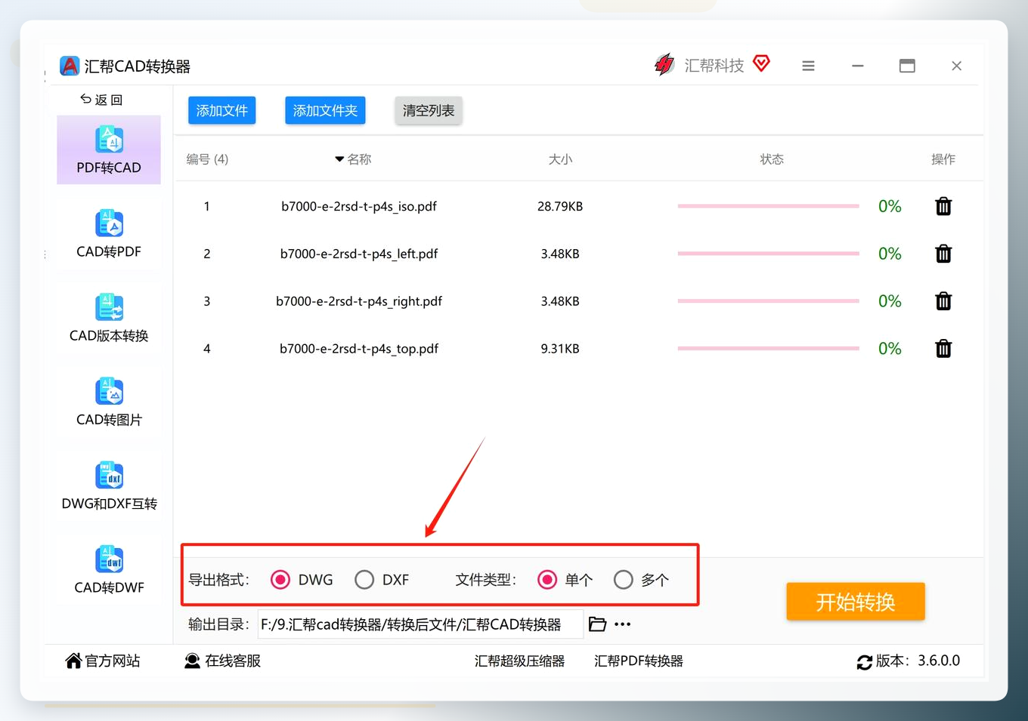Select file name b7000-e-2rsd-t-p4s_iso.pdf

(359, 206)
